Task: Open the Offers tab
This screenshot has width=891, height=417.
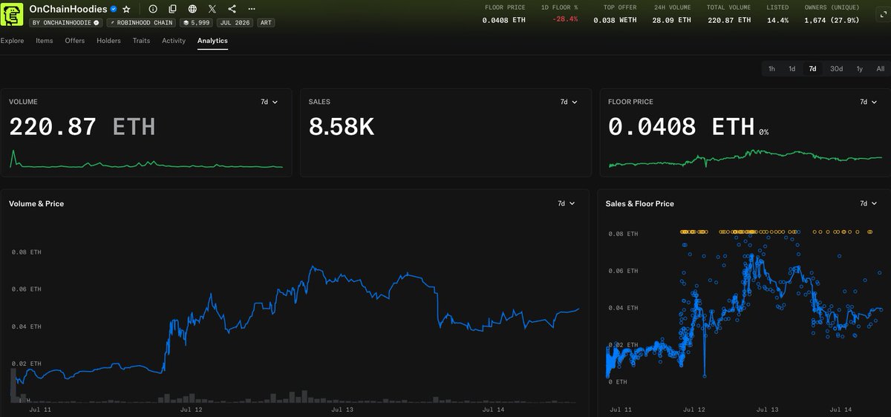Action: [x=75, y=41]
